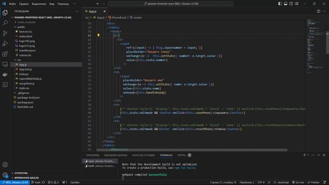Open the Explorer view in activity bar
The width and height of the screenshot is (329, 185).
tap(5, 12)
